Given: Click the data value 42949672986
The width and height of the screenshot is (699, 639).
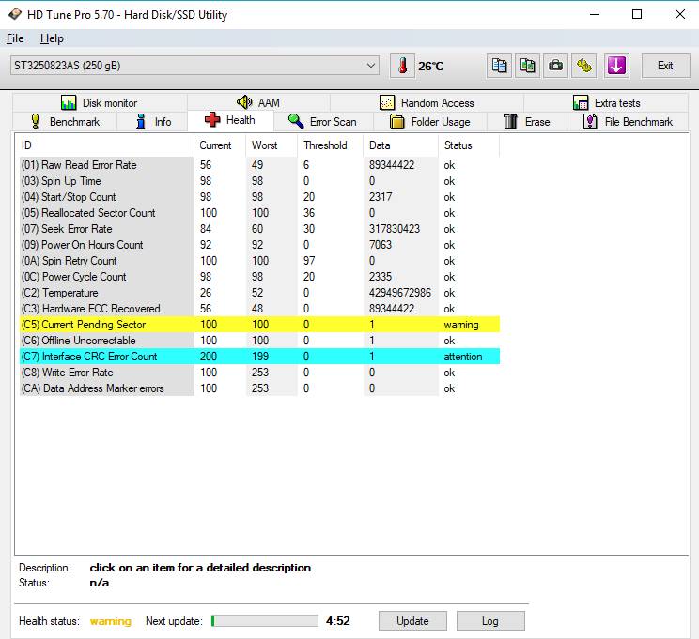Looking at the screenshot, I should pyautogui.click(x=400, y=293).
